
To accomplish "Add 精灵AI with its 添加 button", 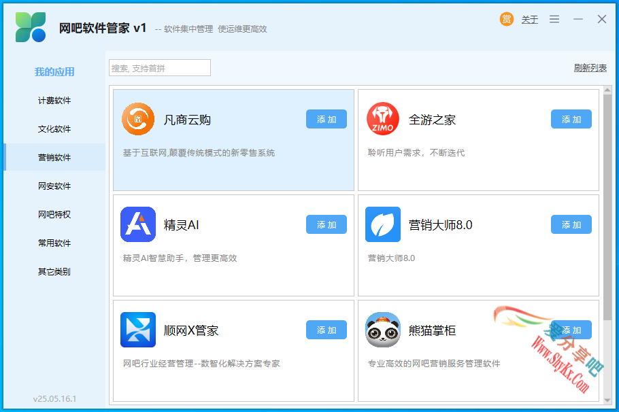I will [327, 224].
